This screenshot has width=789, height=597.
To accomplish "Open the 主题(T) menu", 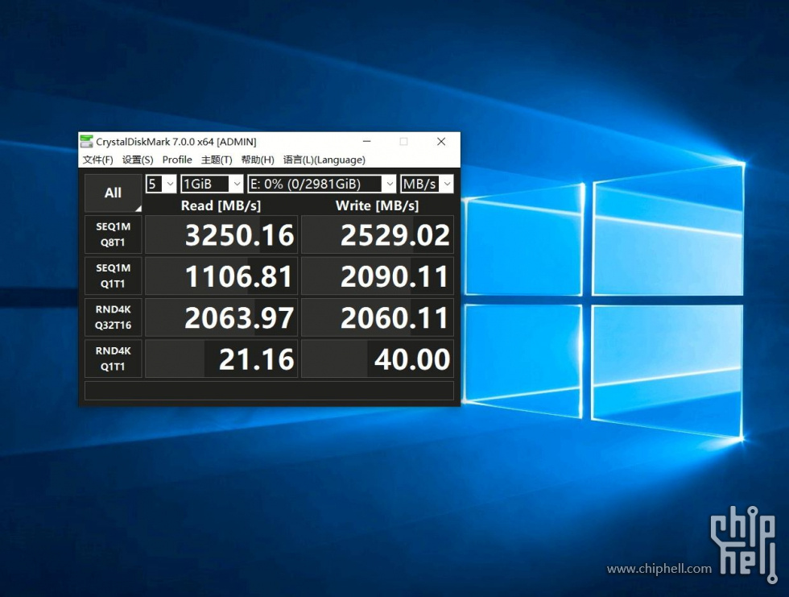I will 217,160.
